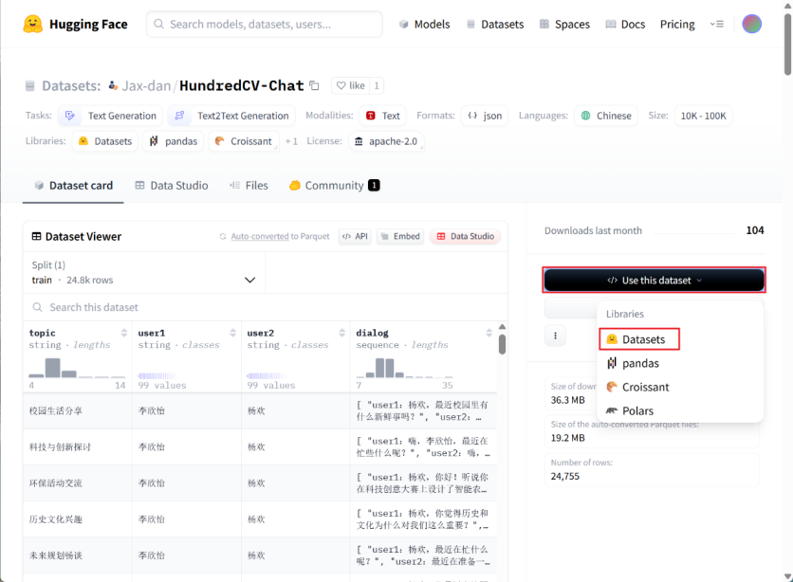Filter by Text2Text Generation task
Image resolution: width=793 pixels, height=582 pixels.
tap(231, 116)
